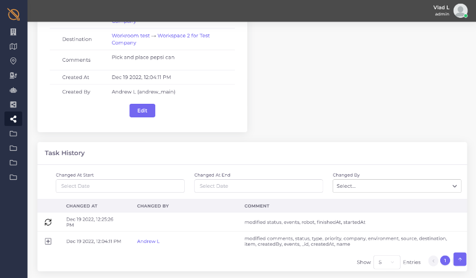The width and height of the screenshot is (476, 278).
Task: Click the Changed At Start date field
Action: [x=120, y=186]
